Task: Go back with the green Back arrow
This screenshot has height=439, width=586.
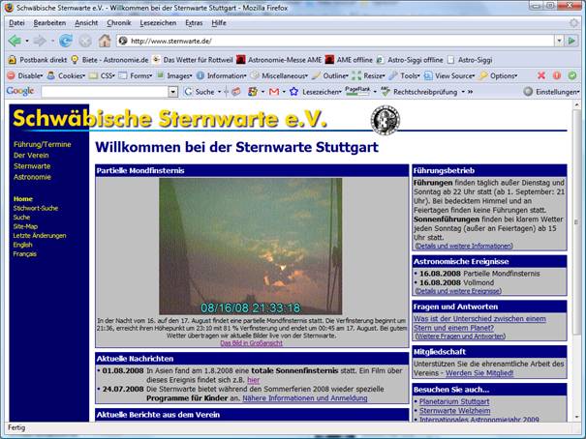Action: pyautogui.click(x=15, y=41)
